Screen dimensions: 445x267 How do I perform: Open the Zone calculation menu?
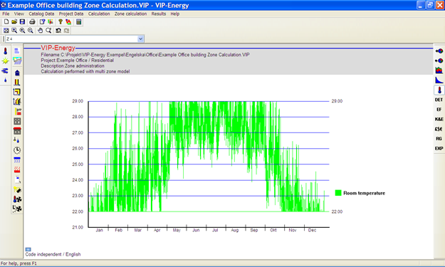(130, 14)
